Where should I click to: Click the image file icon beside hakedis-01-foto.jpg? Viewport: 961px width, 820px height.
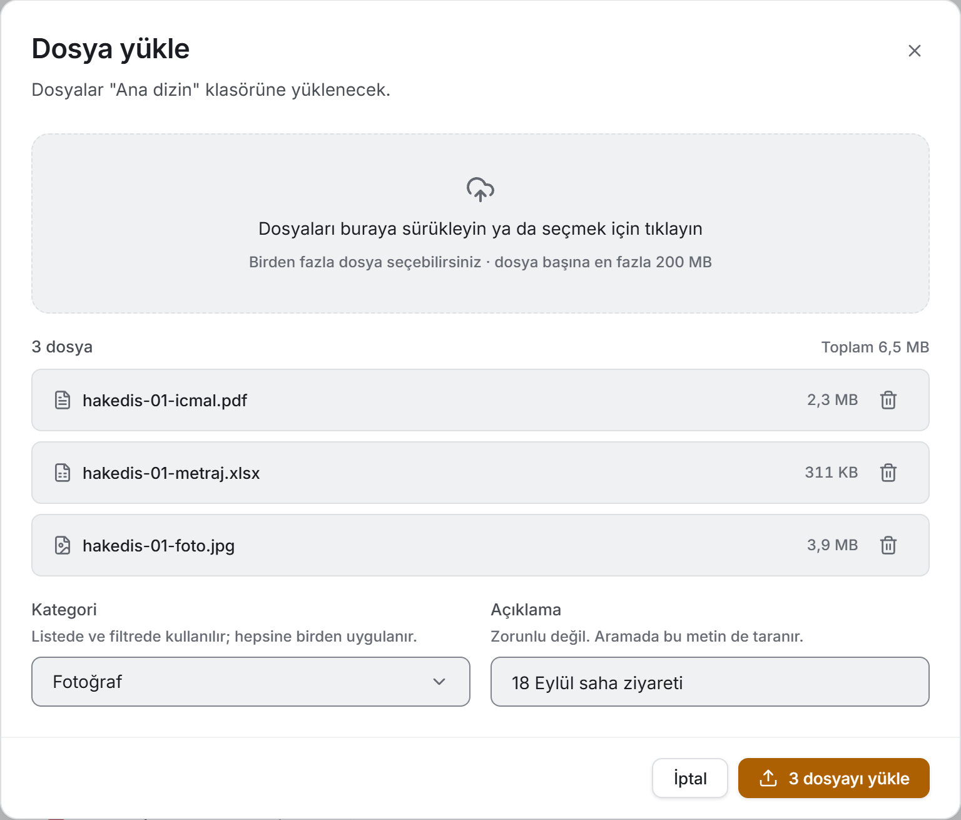[x=63, y=545]
